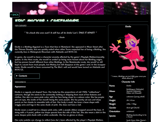Image resolution: width=163 pixels, height=122 pixels.
Task: Click the alias 'Stretchy (Adelaide)'
Action: (134, 91)
